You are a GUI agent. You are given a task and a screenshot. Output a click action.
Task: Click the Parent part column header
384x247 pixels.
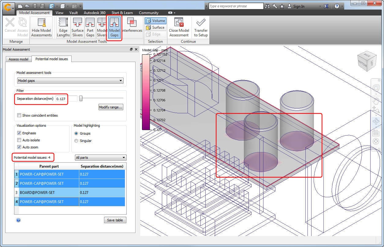[x=49, y=166]
